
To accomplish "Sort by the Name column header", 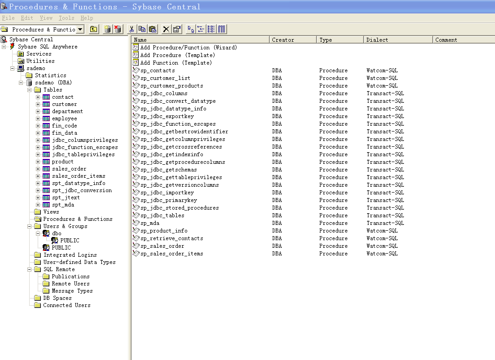I will click(x=201, y=40).
